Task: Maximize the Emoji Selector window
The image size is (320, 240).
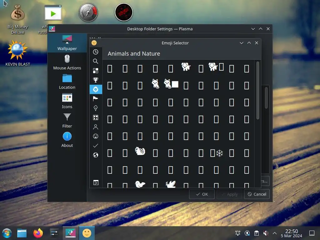Action: pos(249,43)
